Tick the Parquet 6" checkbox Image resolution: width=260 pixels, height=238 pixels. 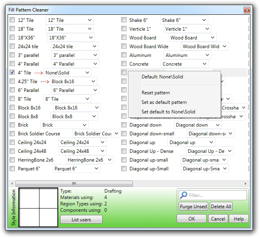[x=12, y=168]
